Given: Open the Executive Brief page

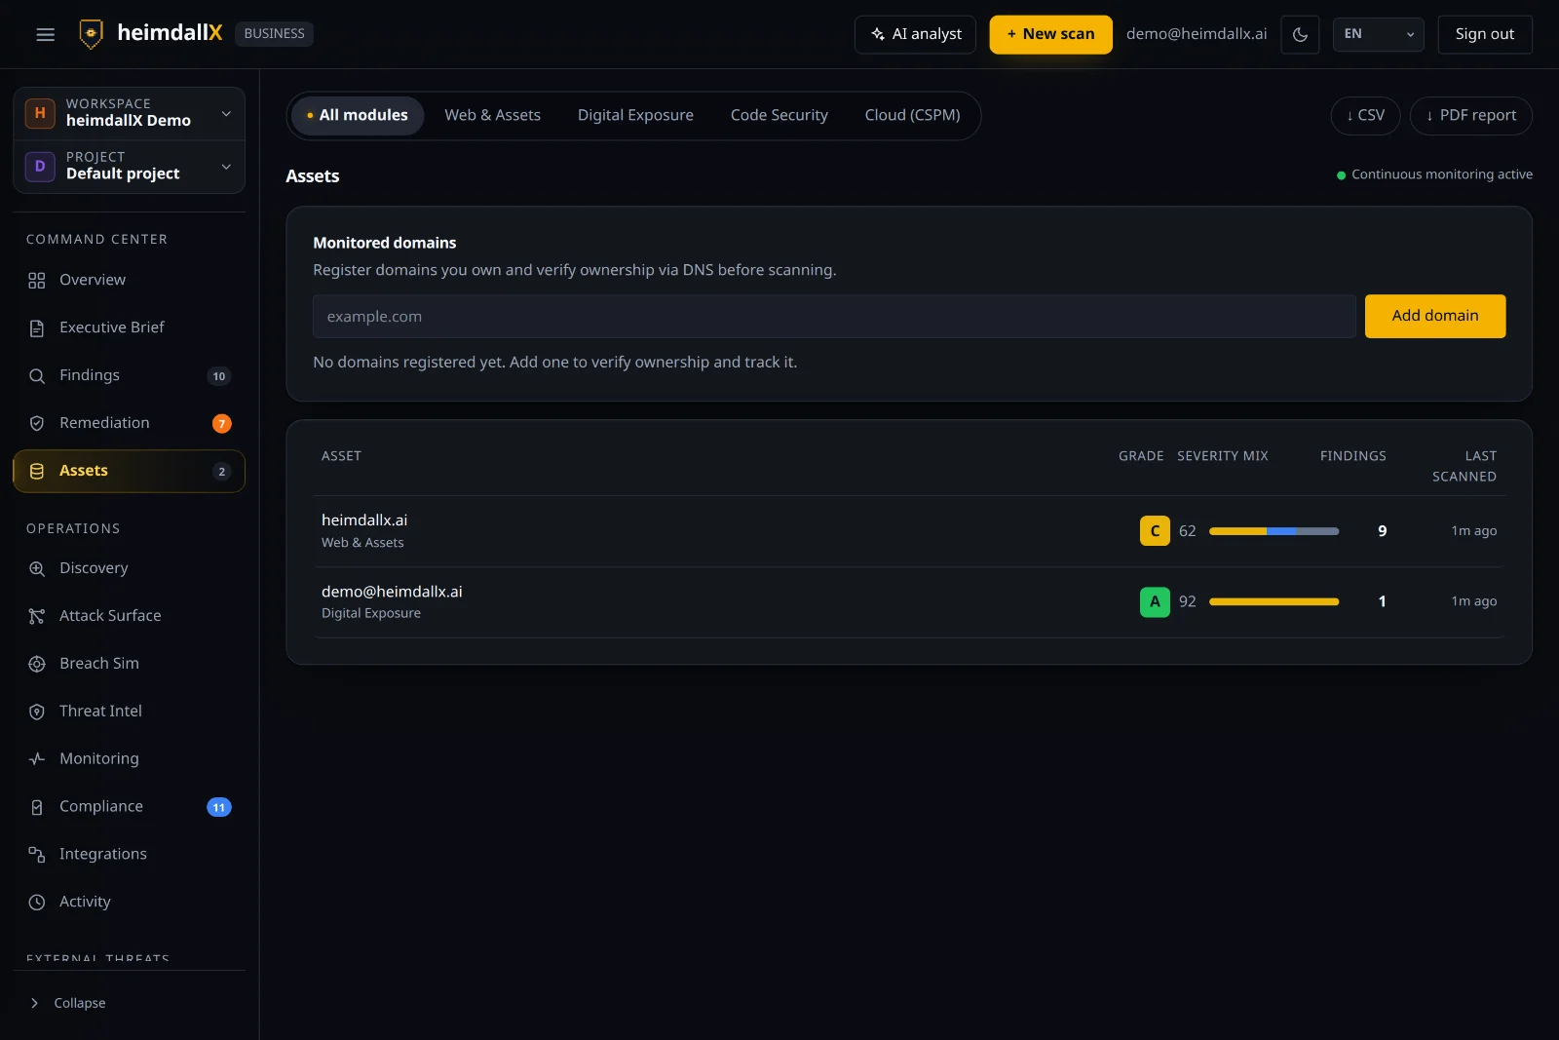Looking at the screenshot, I should point(130,327).
